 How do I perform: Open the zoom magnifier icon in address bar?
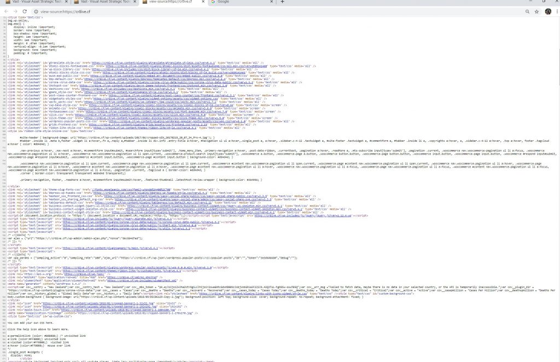click(x=527, y=11)
